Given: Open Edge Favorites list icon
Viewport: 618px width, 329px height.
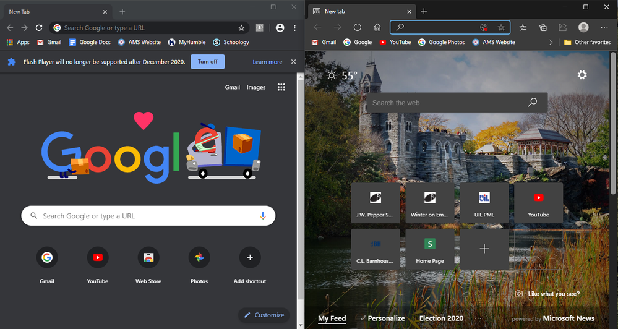Looking at the screenshot, I should coord(523,27).
